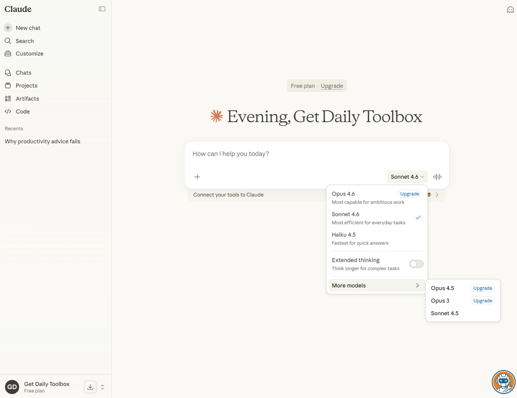Select Haiku 4.5 as the model
This screenshot has height=398, width=517.
(344, 235)
